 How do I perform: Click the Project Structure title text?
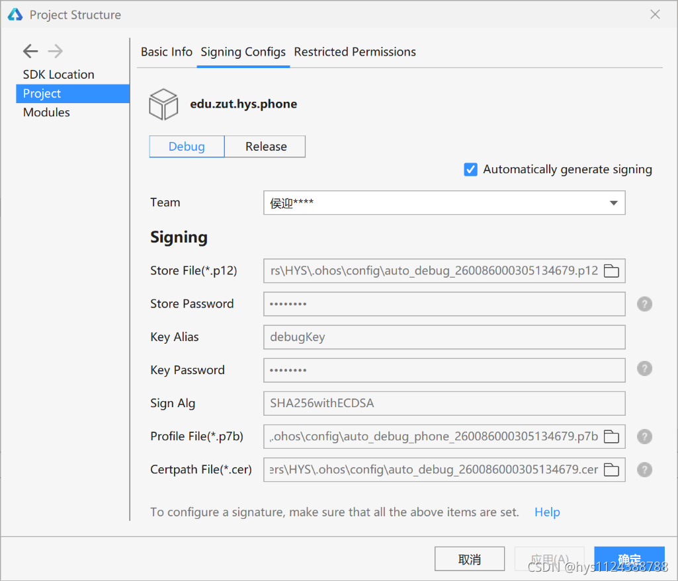click(75, 15)
